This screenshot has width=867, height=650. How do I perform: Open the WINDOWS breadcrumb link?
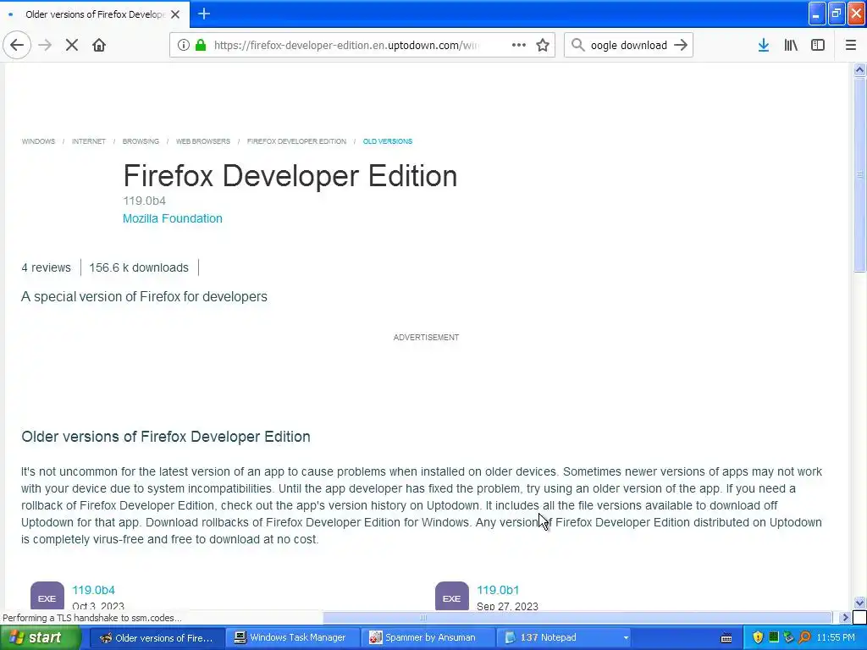38,141
